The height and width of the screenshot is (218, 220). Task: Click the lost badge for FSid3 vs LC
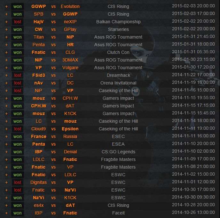click(x=18, y=75)
